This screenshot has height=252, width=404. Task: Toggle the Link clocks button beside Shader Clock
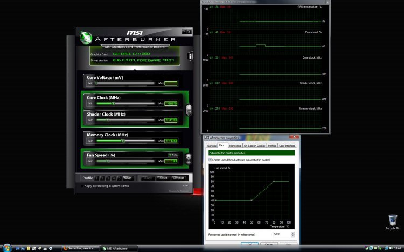coord(189,110)
